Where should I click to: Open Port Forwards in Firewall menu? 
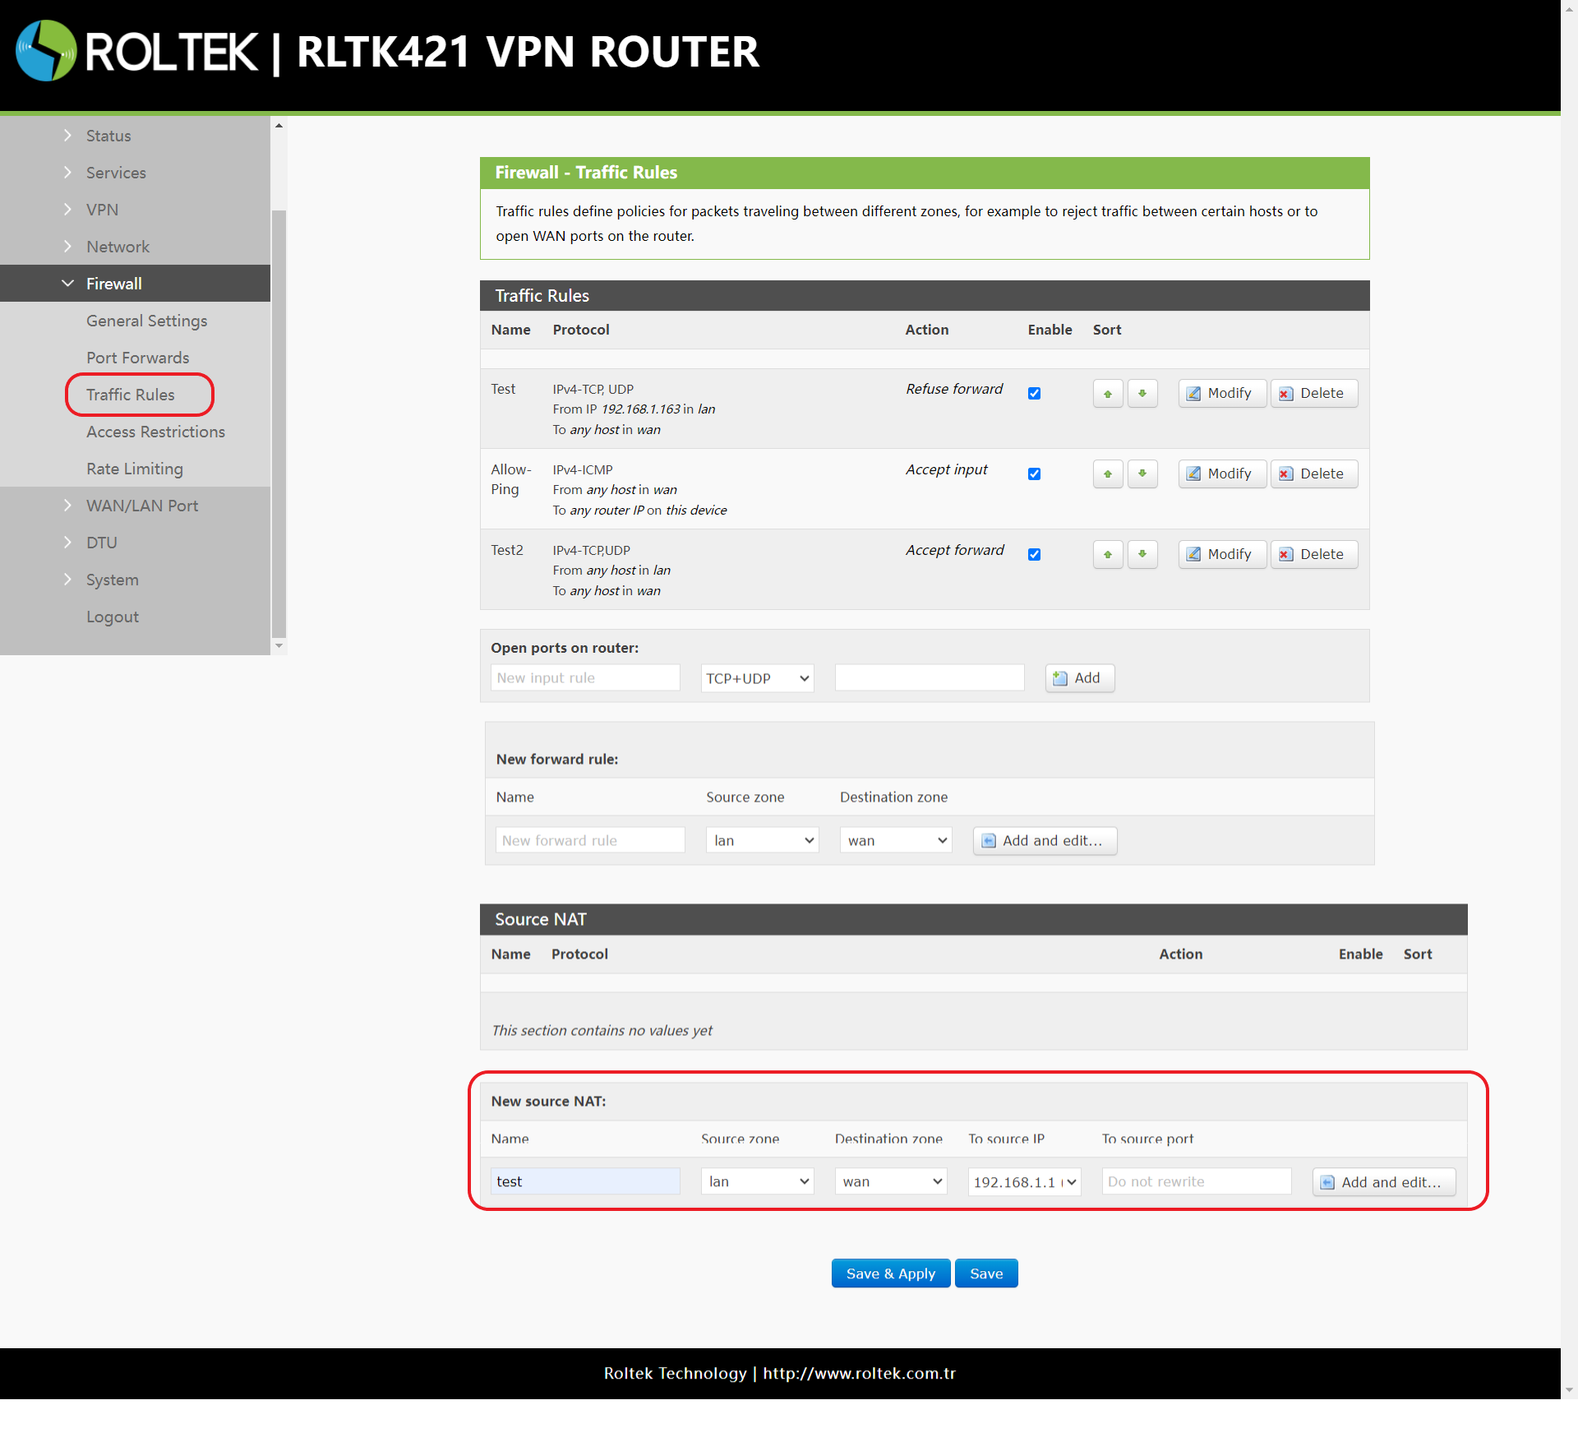tap(137, 358)
